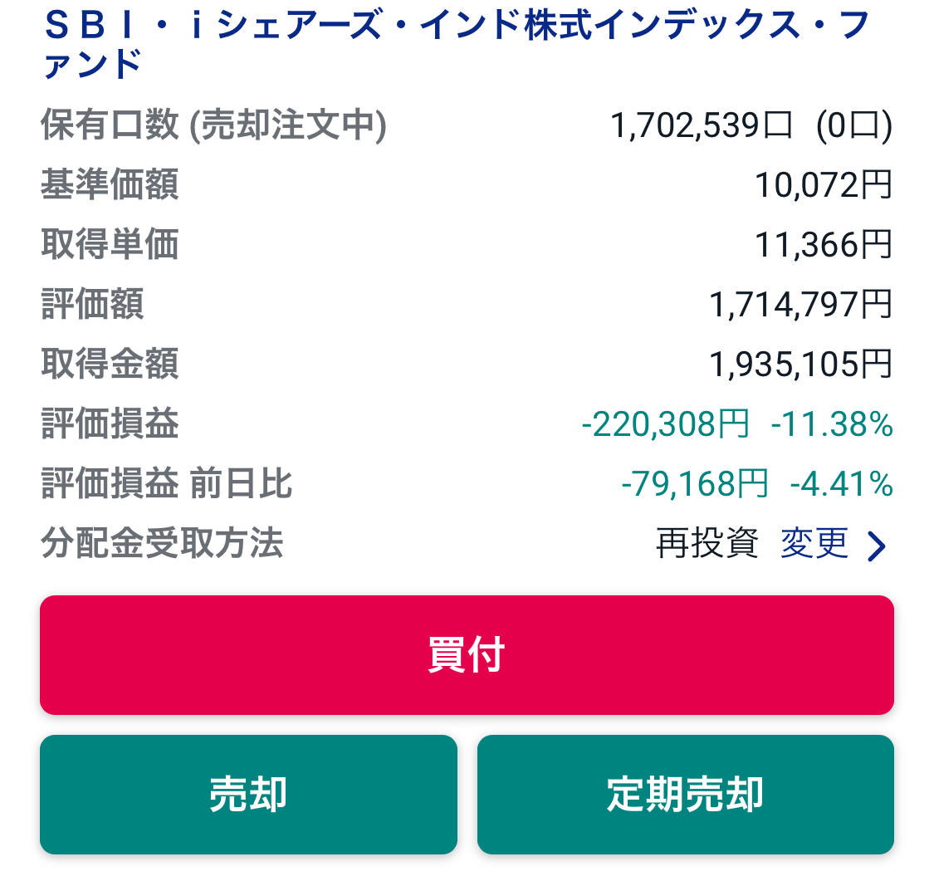Click the 1,935,105円 acquisition amount
Viewport: 934px width, 881px height.
click(x=800, y=365)
